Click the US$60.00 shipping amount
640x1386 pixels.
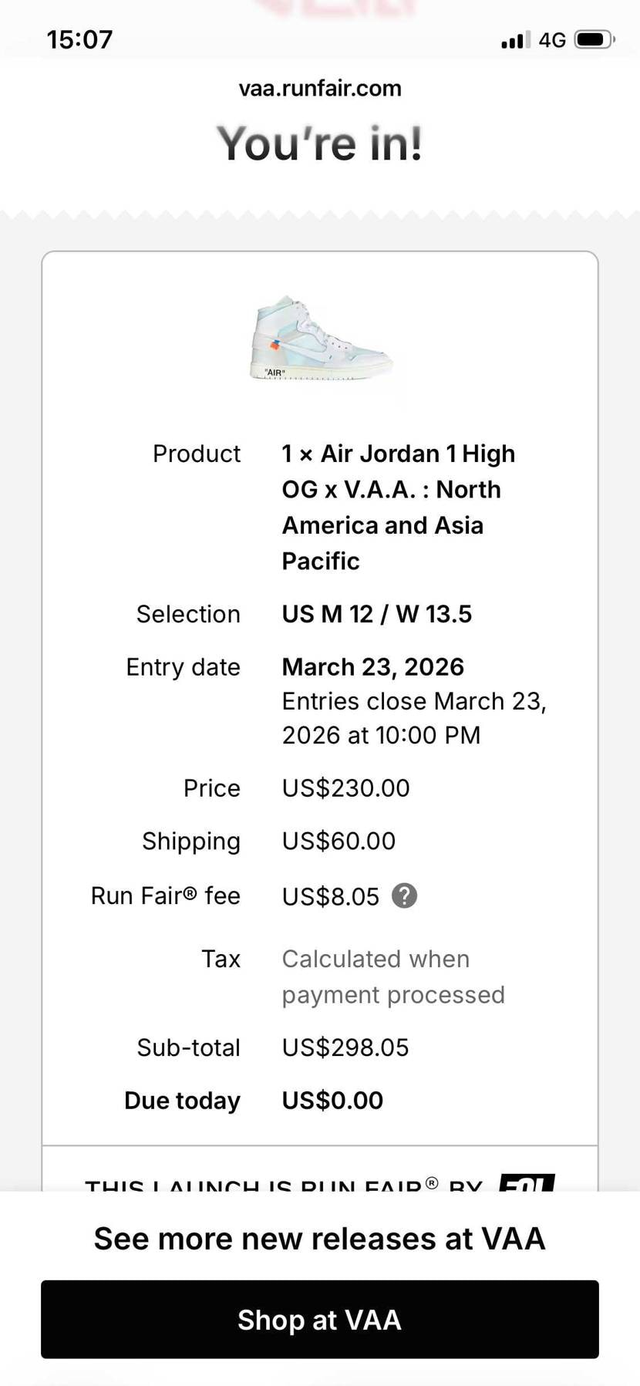click(x=339, y=841)
